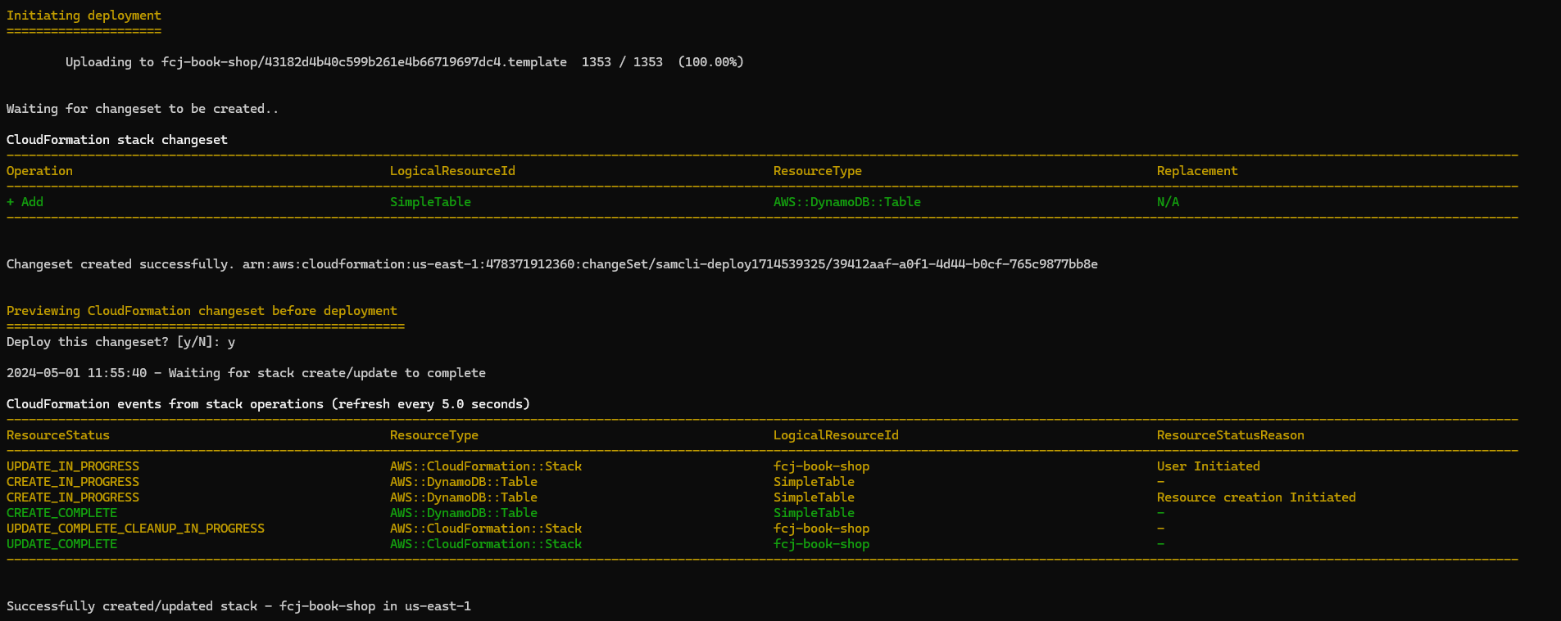Click 'AWS::CloudFormation::Stack' in UPDATE_IN_PROGRESS row
This screenshot has width=1561, height=621.
[x=486, y=466]
